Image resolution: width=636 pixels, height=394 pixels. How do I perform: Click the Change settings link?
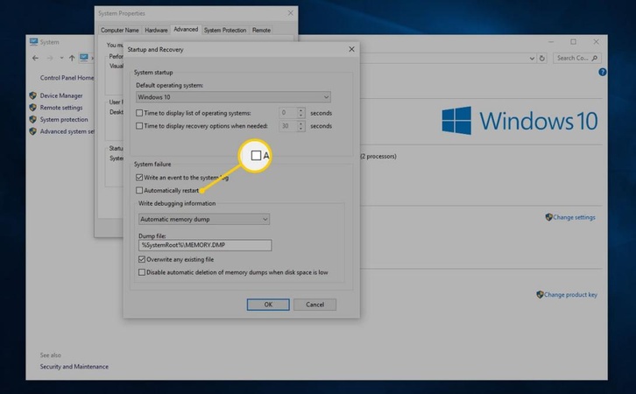point(574,217)
